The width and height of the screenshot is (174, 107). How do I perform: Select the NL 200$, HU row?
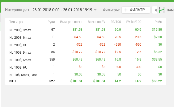click(x=18, y=45)
